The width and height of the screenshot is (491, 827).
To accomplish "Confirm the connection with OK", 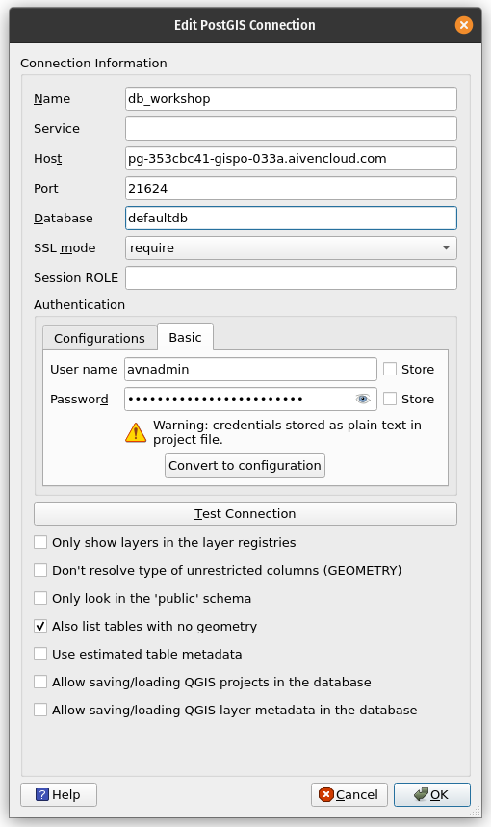I will tap(432, 795).
